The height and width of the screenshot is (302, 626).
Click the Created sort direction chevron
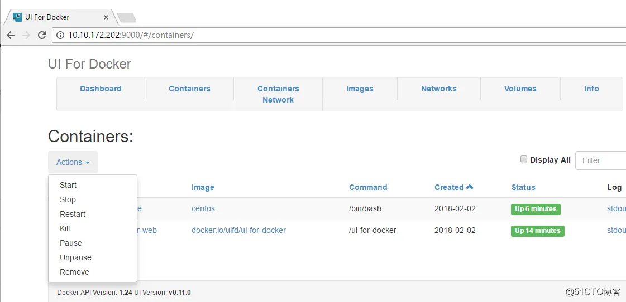click(x=470, y=187)
